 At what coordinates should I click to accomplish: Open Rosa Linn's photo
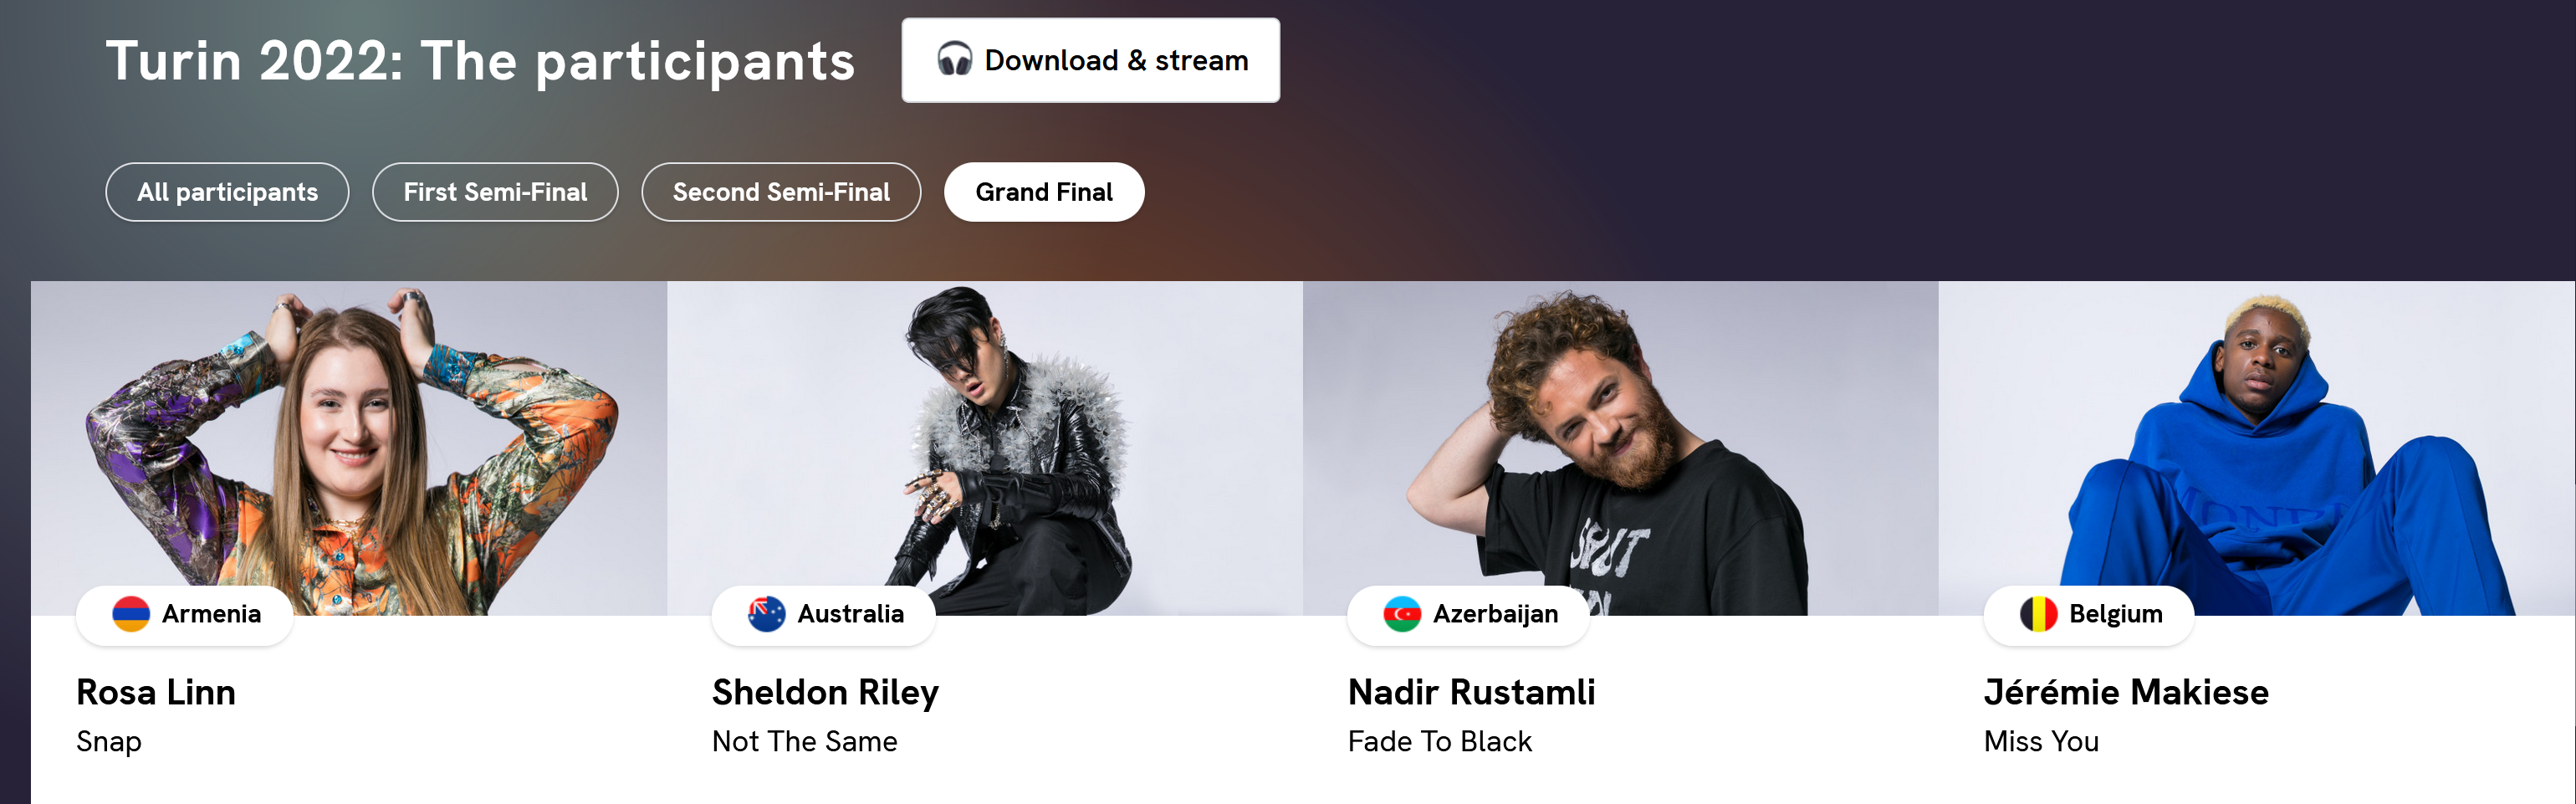click(349, 448)
